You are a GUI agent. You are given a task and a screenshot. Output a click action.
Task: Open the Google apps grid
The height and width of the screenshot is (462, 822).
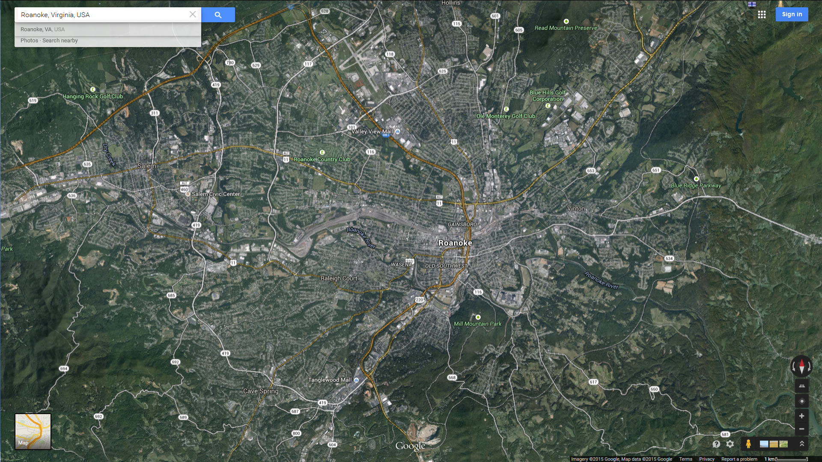coord(762,15)
